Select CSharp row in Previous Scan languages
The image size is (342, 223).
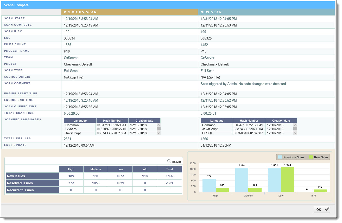click(x=110, y=129)
